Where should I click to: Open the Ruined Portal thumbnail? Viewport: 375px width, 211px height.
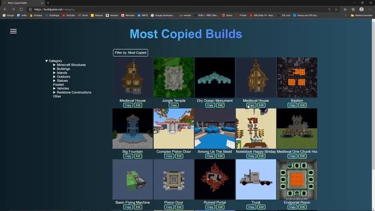tap(215, 179)
